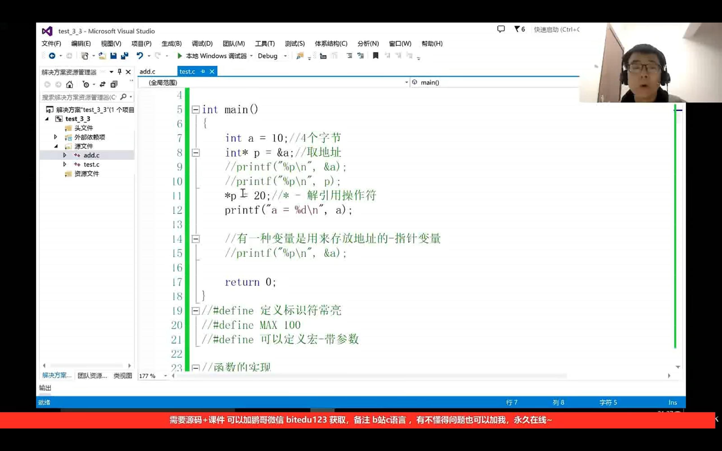Screen dimensions: 722x451
Task: Toggle the pin on the test.c tab
Action: click(203, 72)
